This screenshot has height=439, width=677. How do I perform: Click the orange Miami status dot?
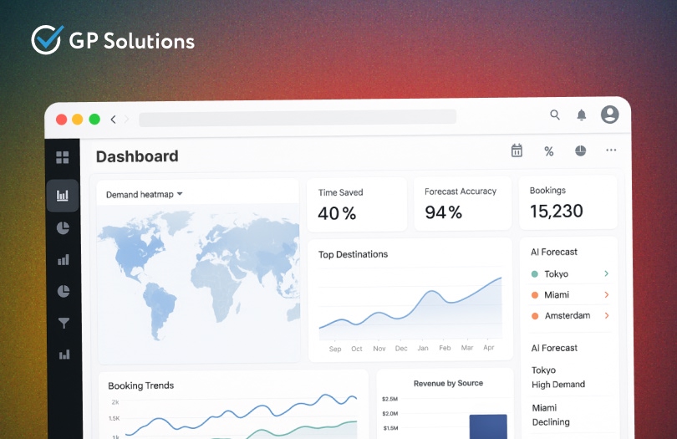(x=535, y=295)
